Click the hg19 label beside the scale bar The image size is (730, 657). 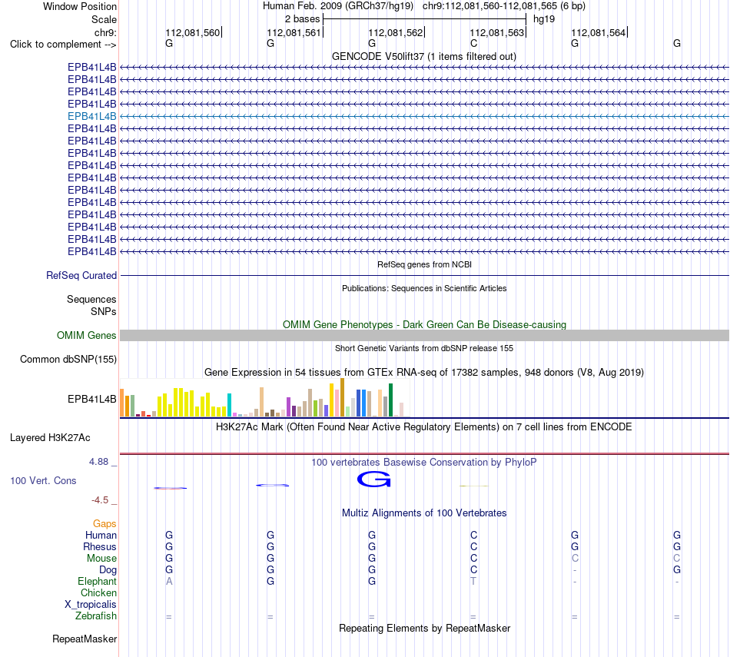coord(544,19)
